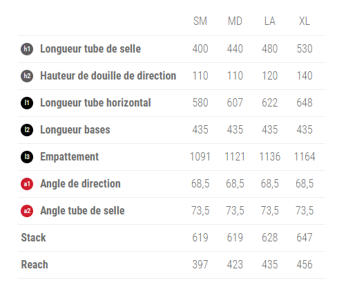Click the red a2 angle badge

(27, 211)
